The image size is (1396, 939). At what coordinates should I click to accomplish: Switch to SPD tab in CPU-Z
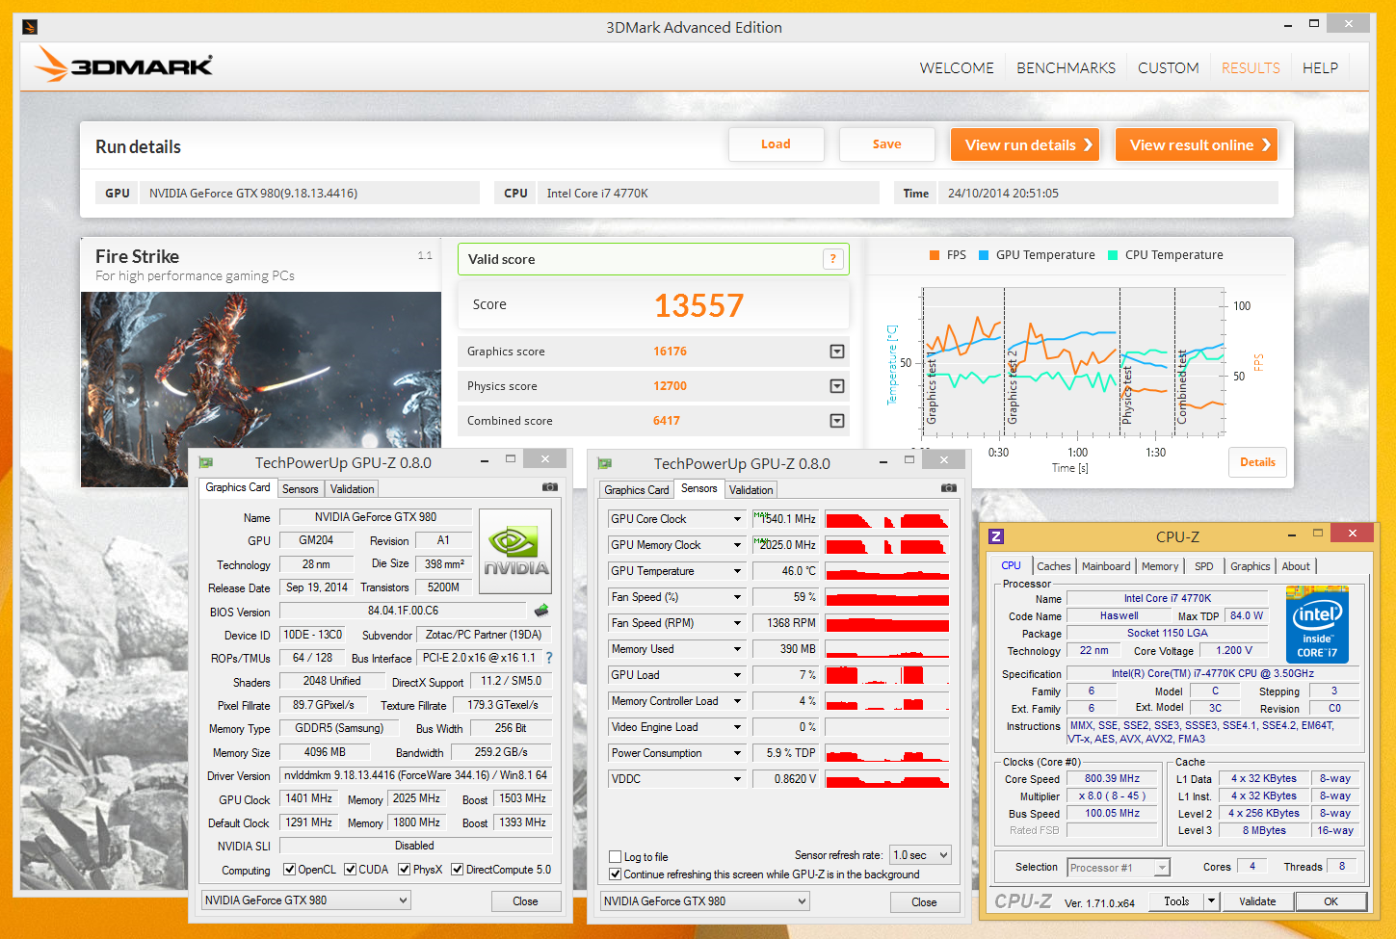pos(1204,566)
